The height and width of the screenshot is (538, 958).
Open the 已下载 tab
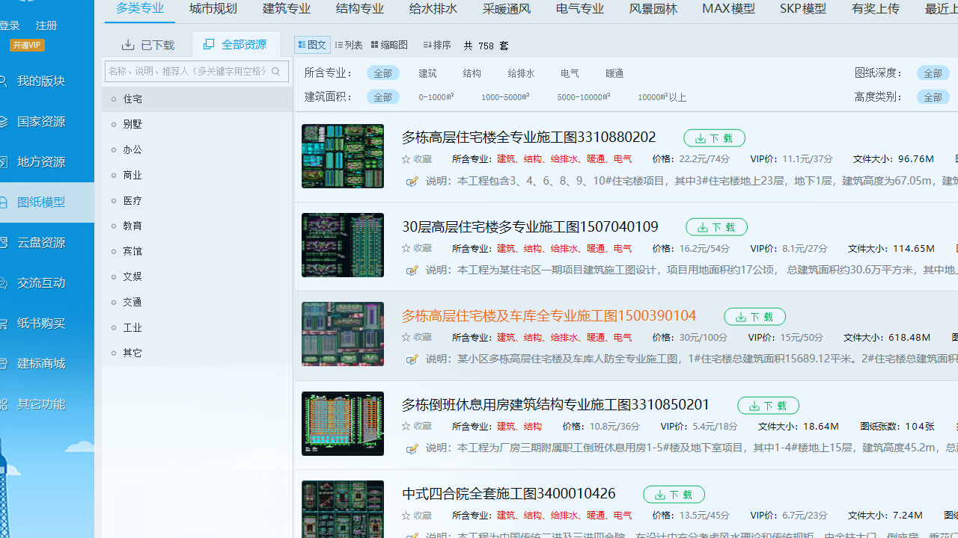[148, 45]
